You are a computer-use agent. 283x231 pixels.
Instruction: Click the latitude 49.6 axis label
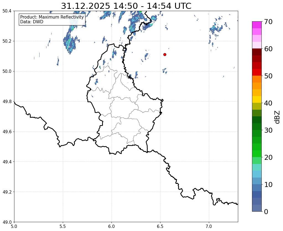coord(7,132)
